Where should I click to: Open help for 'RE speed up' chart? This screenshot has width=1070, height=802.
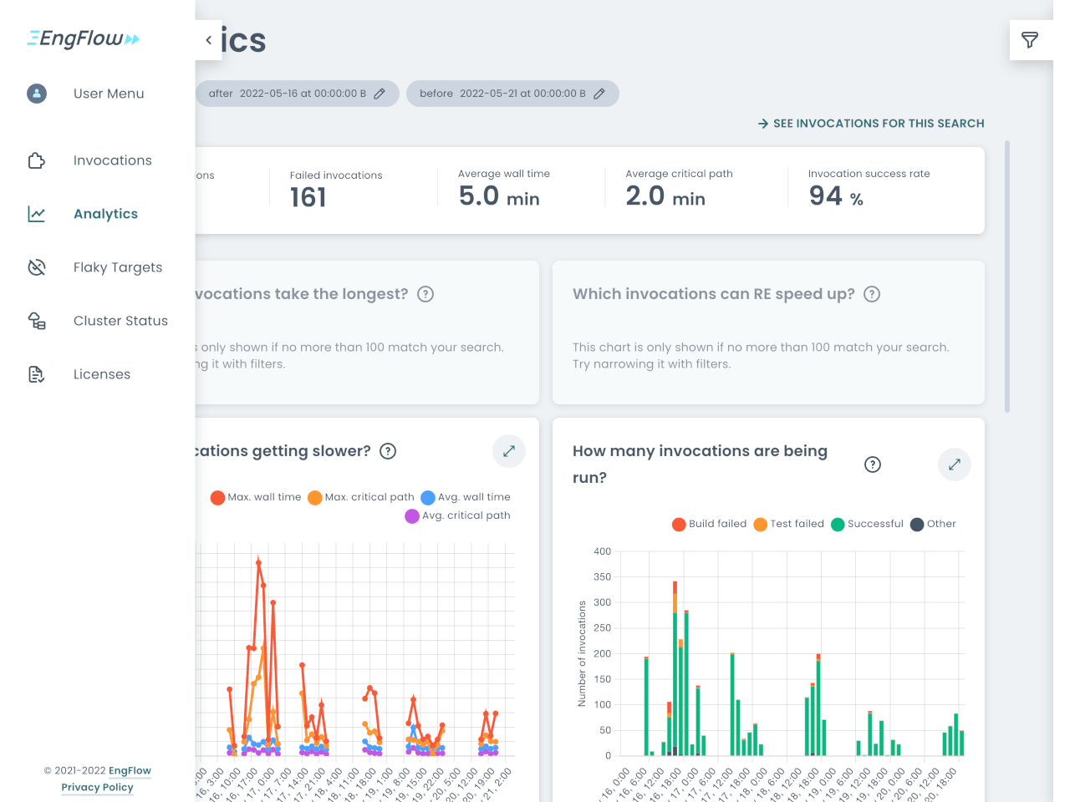(872, 294)
